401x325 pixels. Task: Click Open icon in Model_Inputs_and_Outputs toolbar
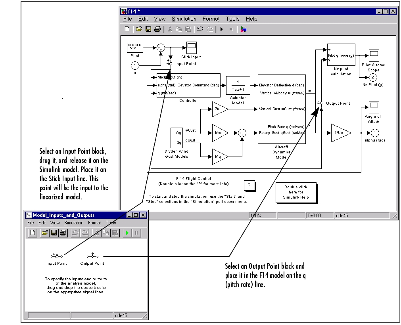tap(44, 233)
